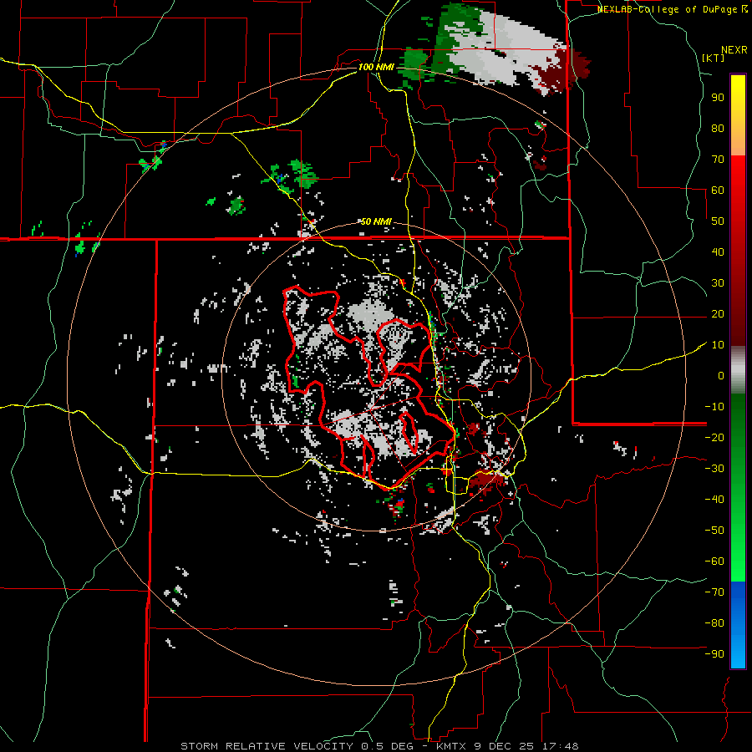Click the -80 value on velocity scale
This screenshot has width=752, height=752.
tap(714, 623)
